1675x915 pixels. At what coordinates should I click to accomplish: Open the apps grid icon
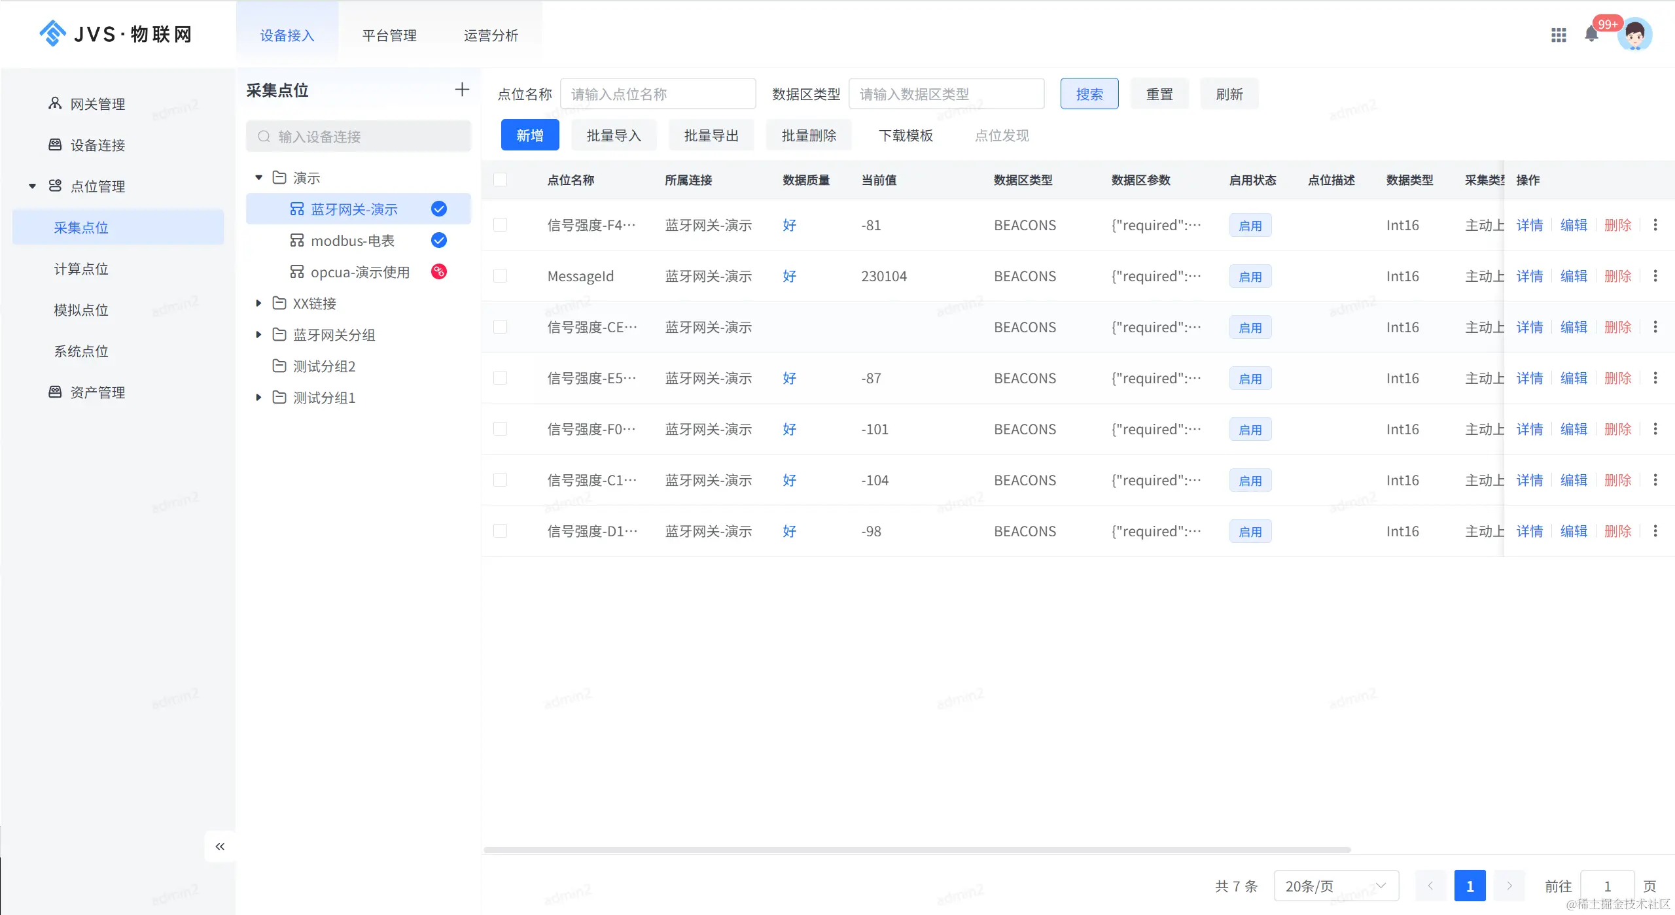point(1558,35)
